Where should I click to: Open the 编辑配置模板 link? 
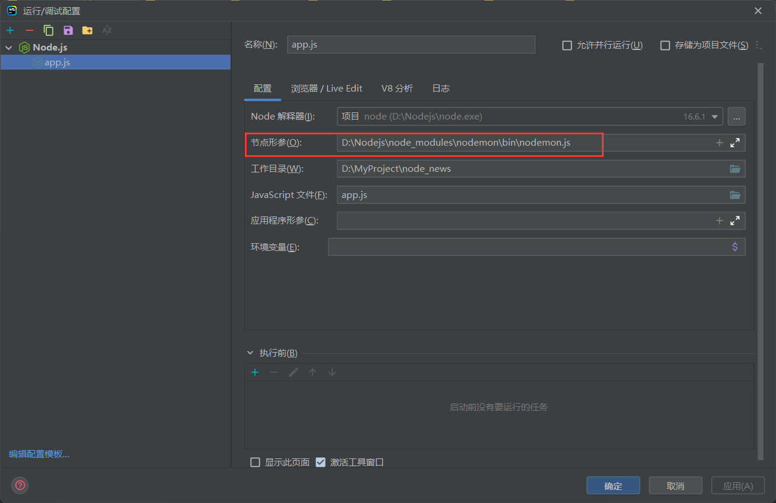(x=39, y=454)
